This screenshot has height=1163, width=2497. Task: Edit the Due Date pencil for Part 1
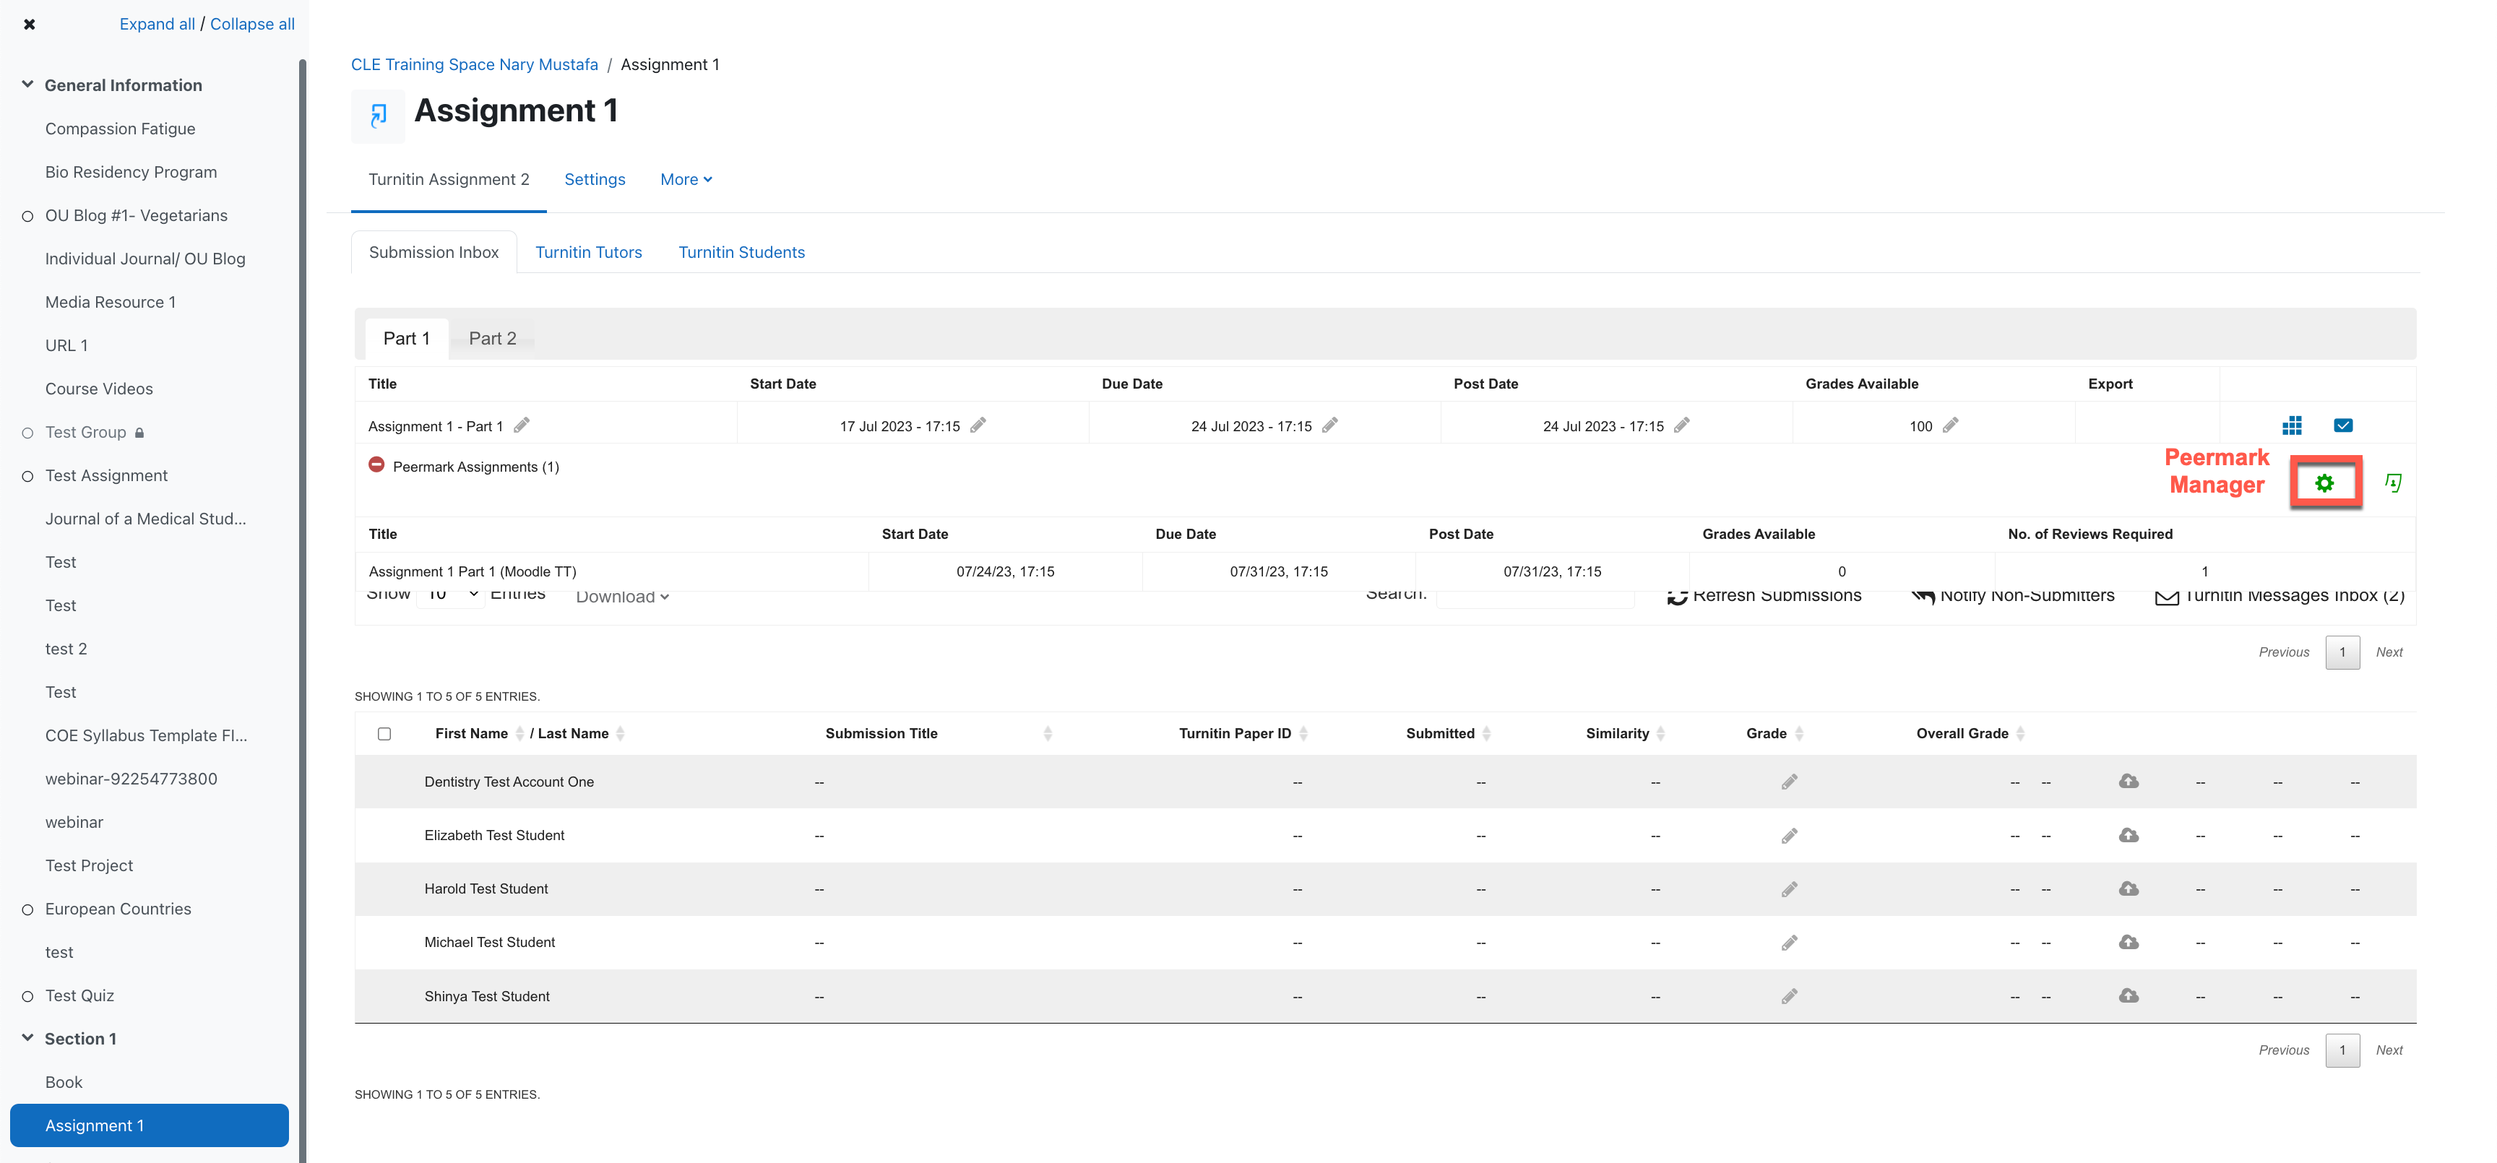(1330, 425)
